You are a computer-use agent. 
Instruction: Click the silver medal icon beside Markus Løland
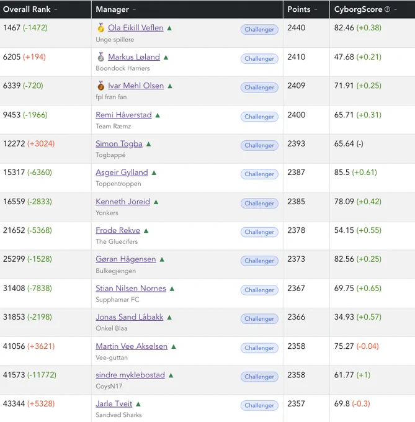click(x=101, y=57)
